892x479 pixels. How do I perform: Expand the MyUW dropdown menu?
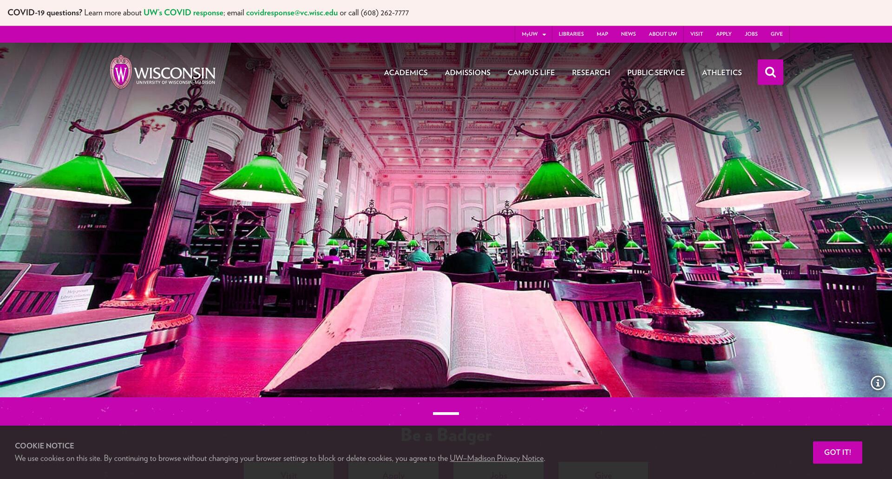tap(533, 34)
